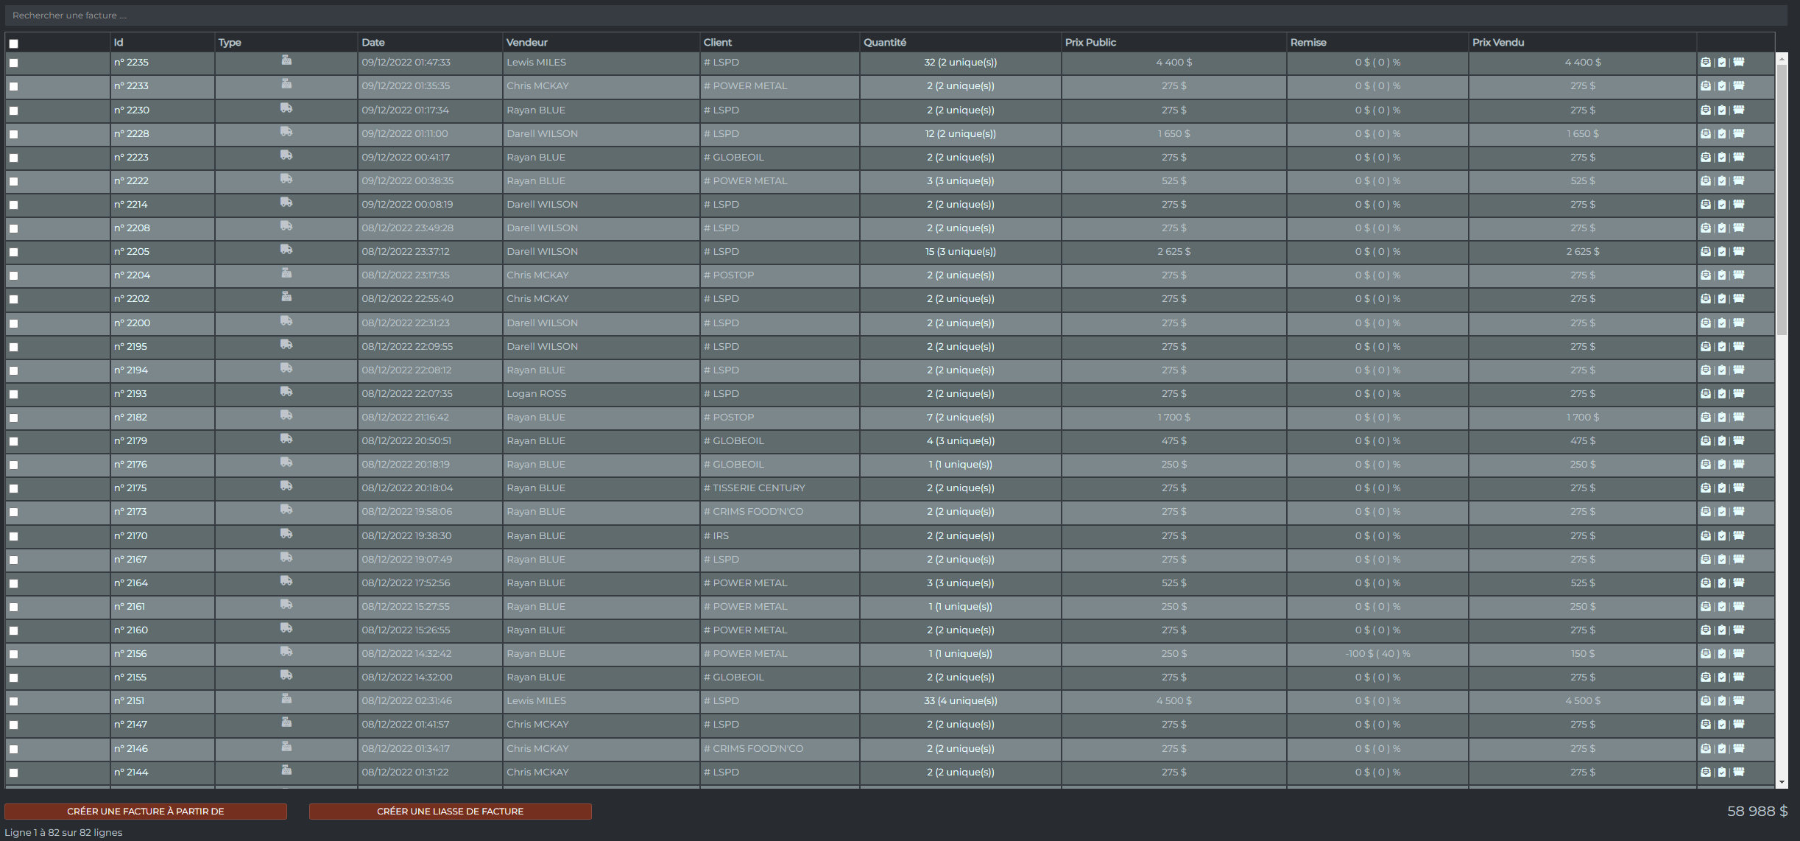
Task: Click the store icon for invoice n° 2182
Action: (x=1739, y=417)
